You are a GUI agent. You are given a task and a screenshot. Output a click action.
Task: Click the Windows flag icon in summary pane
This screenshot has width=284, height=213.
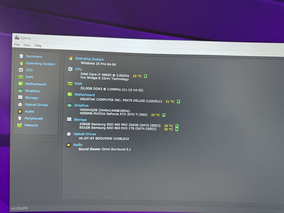pyautogui.click(x=70, y=58)
